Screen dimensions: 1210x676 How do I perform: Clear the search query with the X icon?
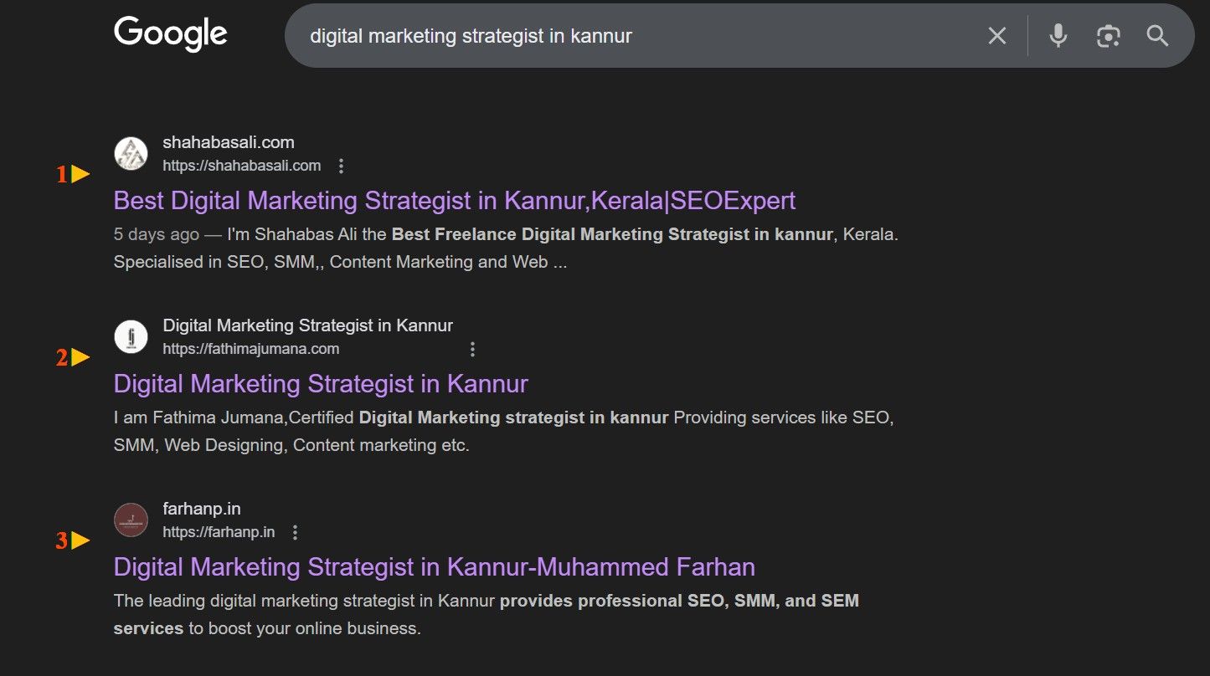[x=996, y=36]
